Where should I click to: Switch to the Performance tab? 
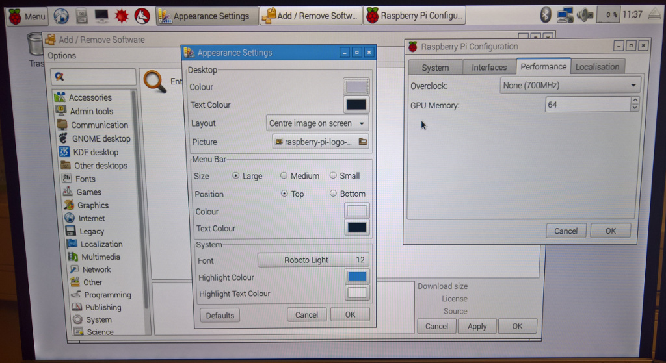pos(543,67)
